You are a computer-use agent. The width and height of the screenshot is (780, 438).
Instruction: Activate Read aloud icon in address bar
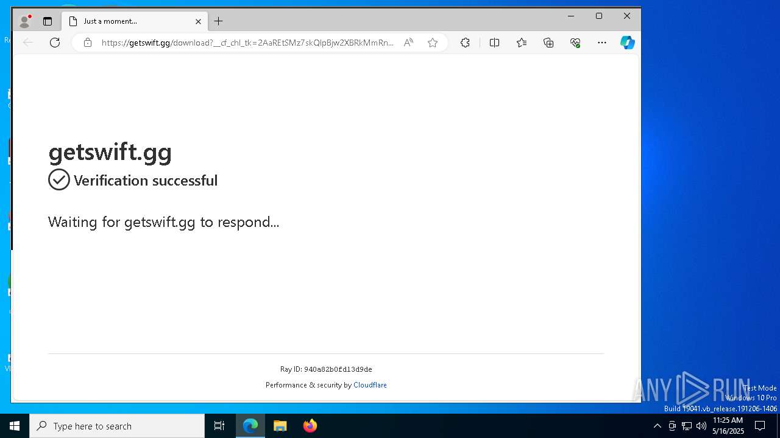pos(408,43)
